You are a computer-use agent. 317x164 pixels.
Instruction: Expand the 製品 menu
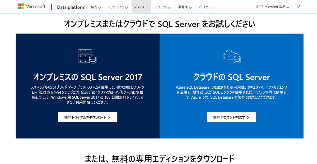click(96, 7)
